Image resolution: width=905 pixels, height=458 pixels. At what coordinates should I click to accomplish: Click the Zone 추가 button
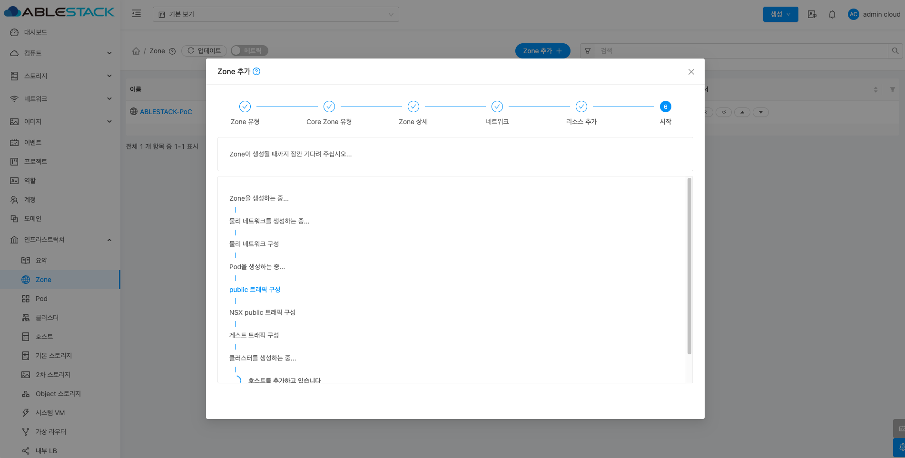(543, 51)
